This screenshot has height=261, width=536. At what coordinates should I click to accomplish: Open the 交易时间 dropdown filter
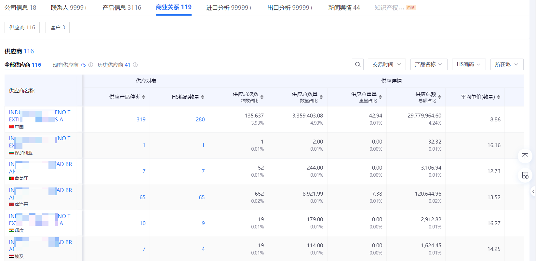coord(387,64)
